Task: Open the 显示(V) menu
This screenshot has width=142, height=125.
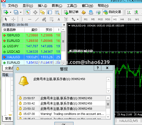Action: [28, 6]
